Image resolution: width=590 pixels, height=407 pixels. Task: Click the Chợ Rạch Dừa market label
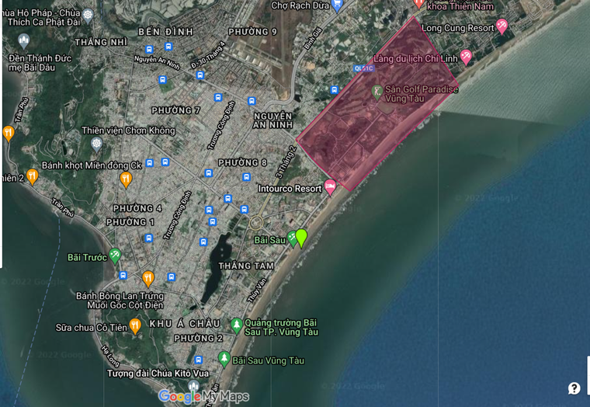point(300,5)
